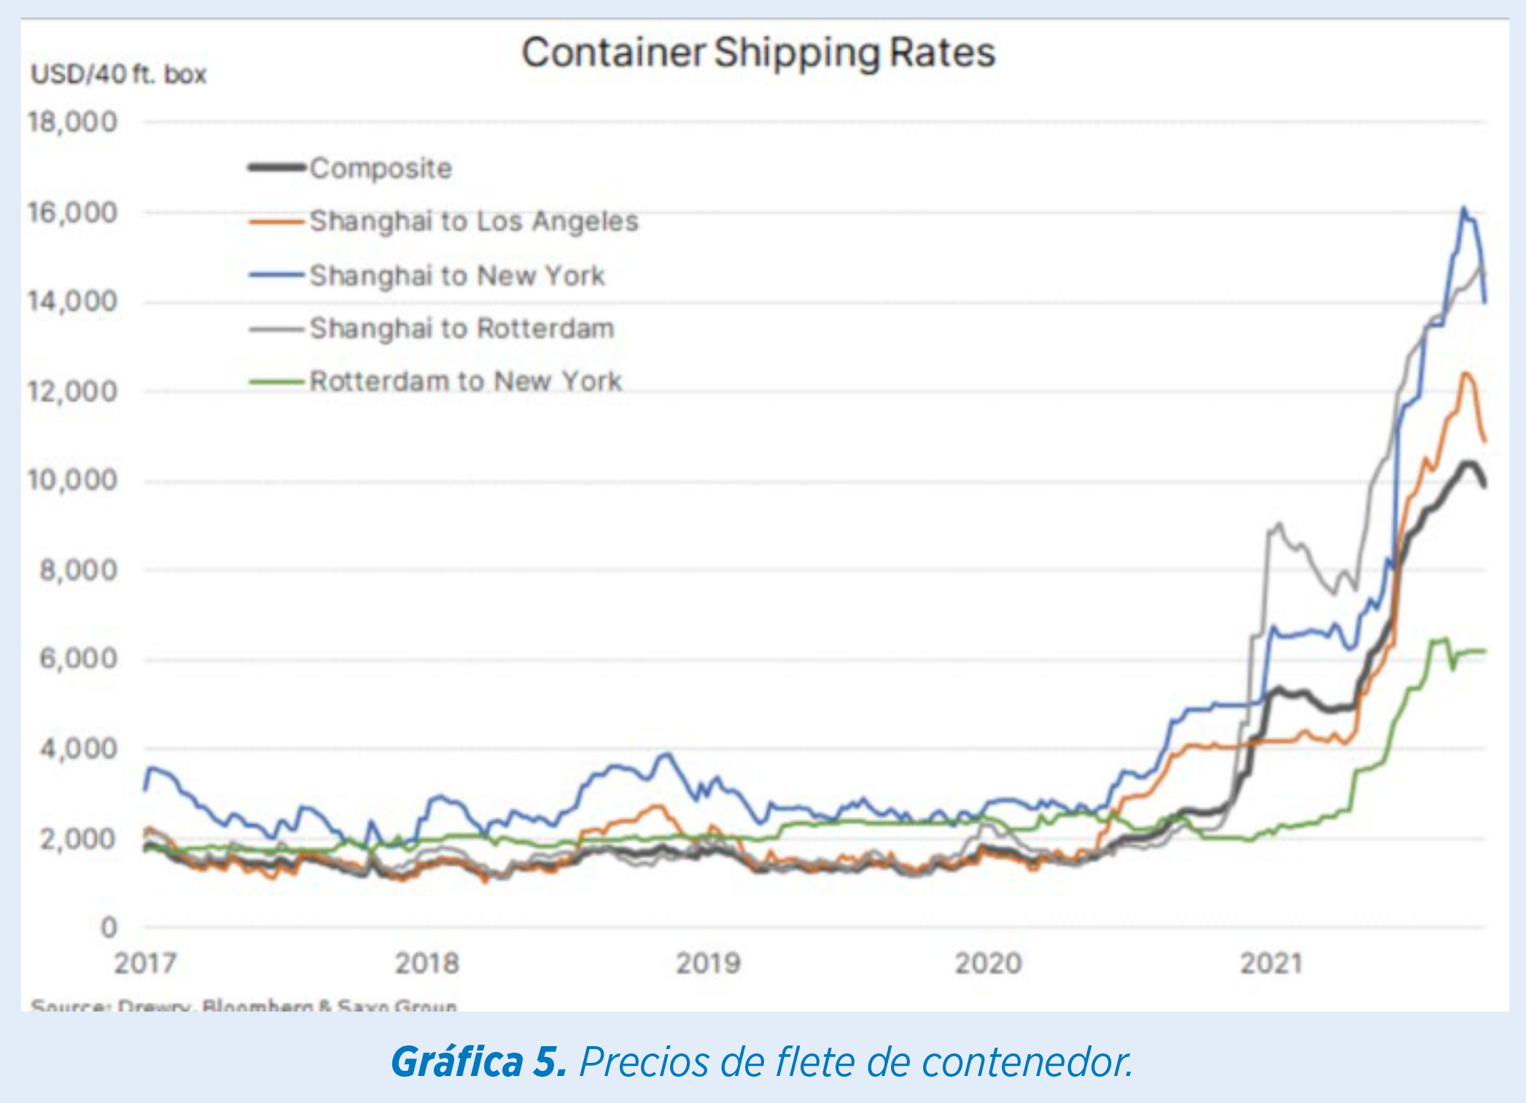Select the Shanghai to Rotterdam legend label

pos(462,329)
